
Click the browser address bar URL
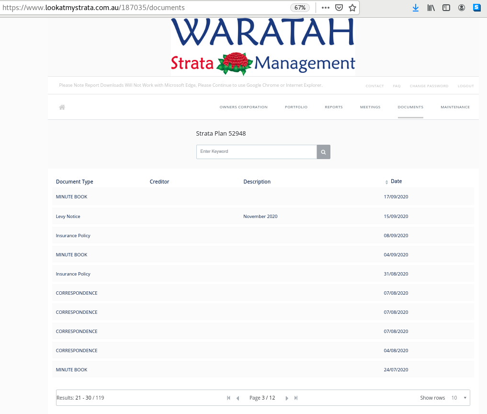coord(93,8)
